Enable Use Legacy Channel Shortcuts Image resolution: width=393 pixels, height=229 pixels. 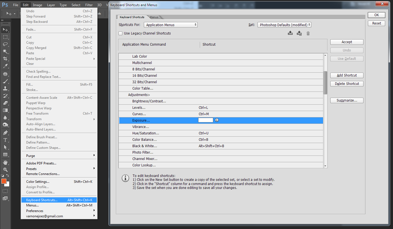point(120,33)
